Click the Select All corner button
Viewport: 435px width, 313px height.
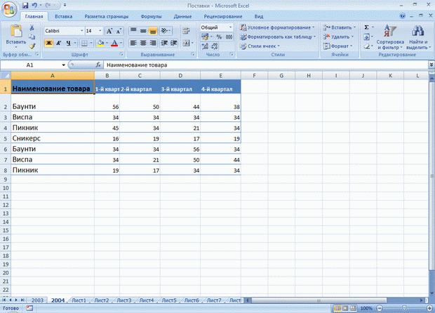click(6, 76)
